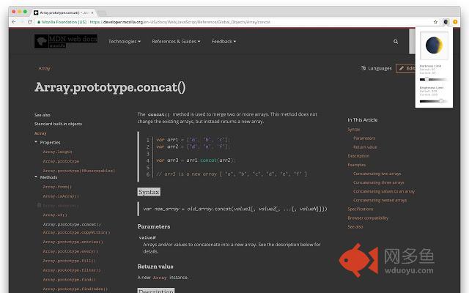469x293 pixels.
Task: Jump to Parameters in article contents
Action: tap(364, 138)
